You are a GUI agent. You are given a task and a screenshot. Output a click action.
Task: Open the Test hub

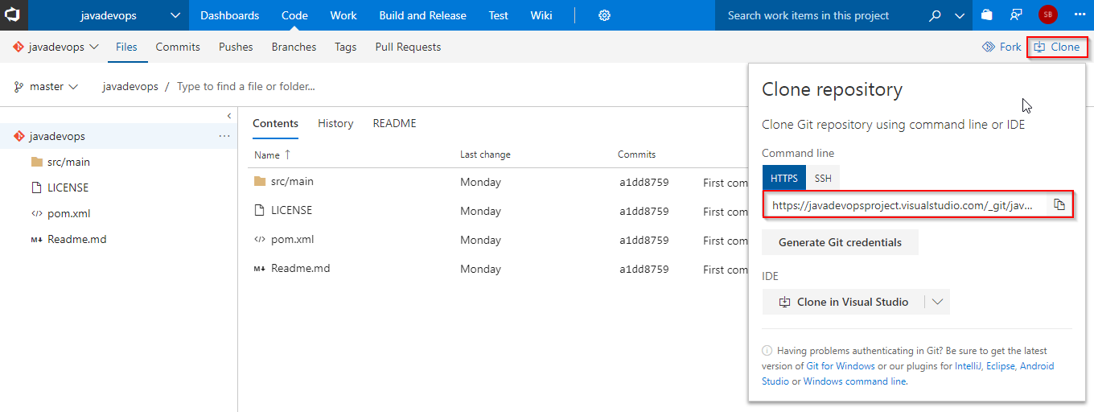(498, 15)
